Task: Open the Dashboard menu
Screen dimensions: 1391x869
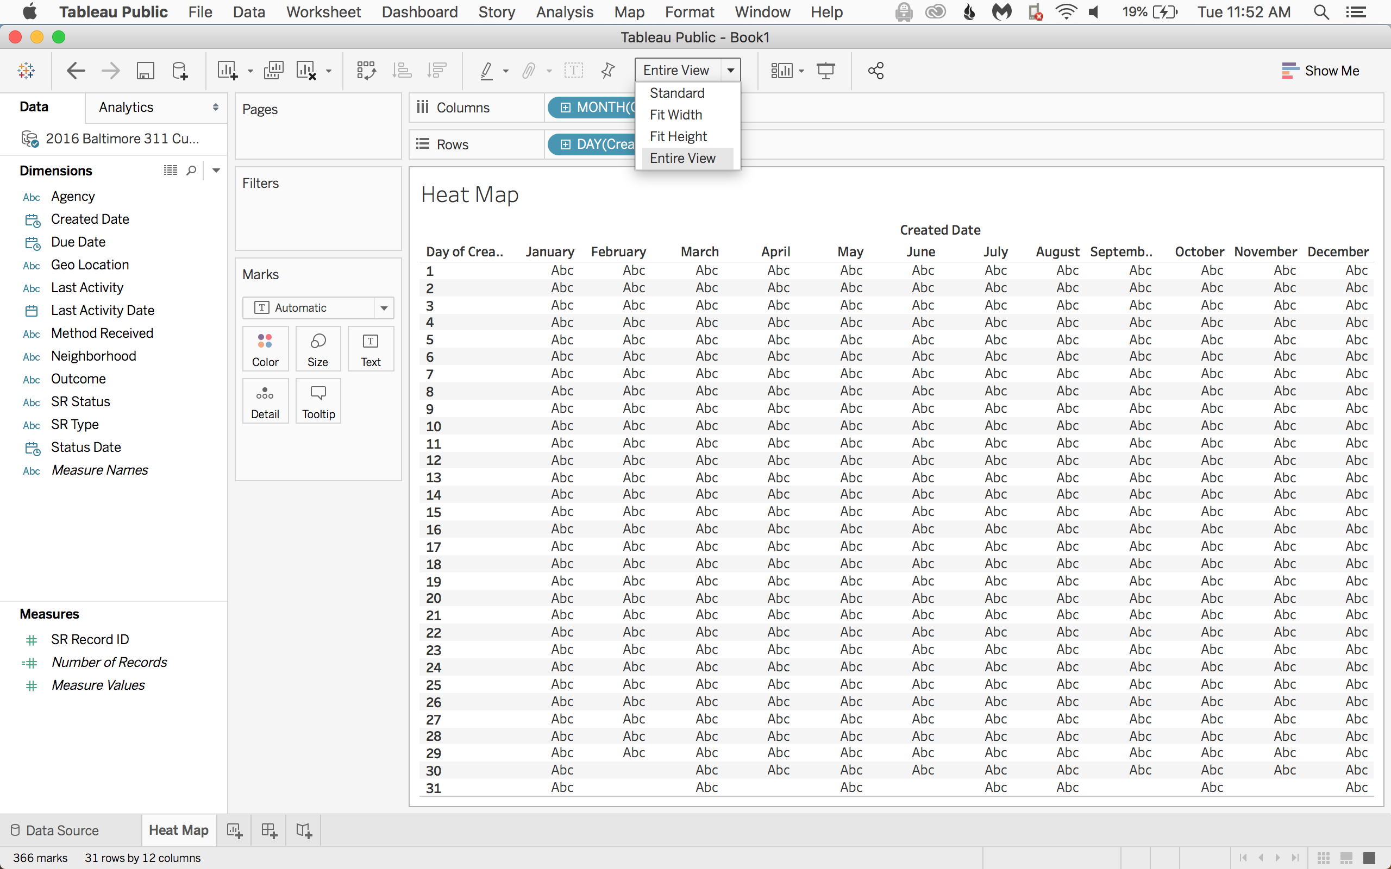Action: [x=419, y=12]
